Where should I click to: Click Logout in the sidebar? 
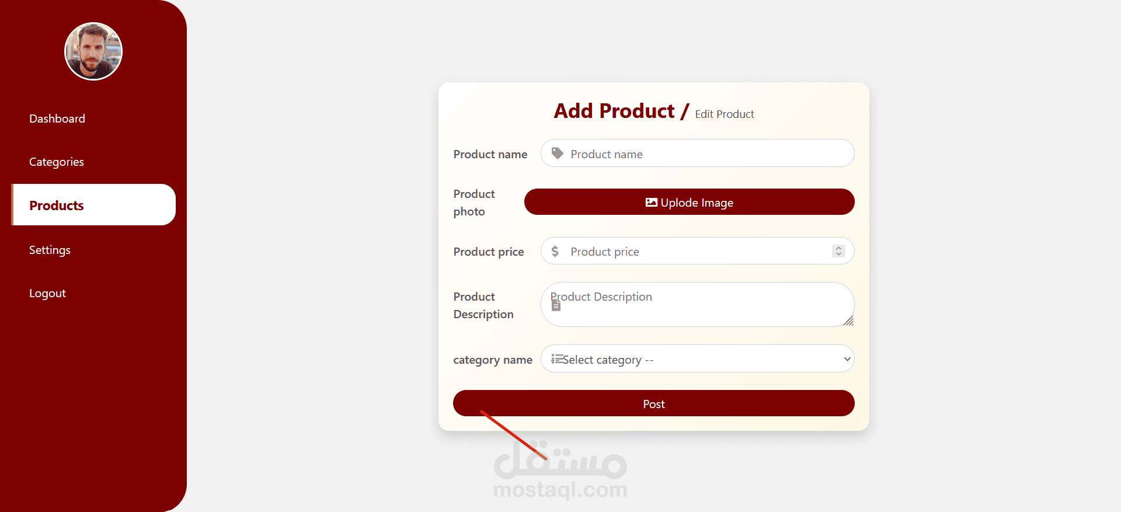coord(47,293)
